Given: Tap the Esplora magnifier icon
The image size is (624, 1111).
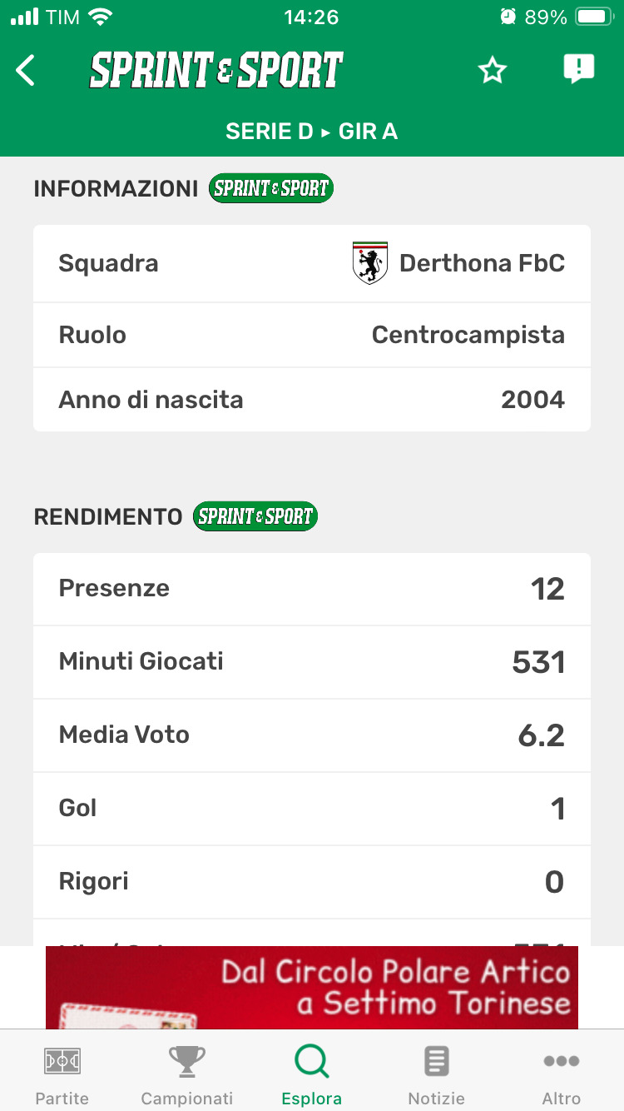Looking at the screenshot, I should (x=312, y=1061).
